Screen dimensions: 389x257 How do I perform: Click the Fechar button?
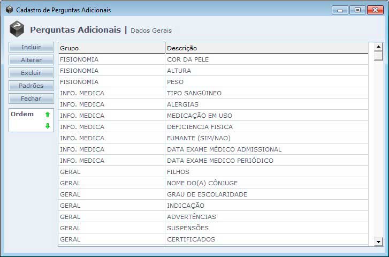[31, 99]
